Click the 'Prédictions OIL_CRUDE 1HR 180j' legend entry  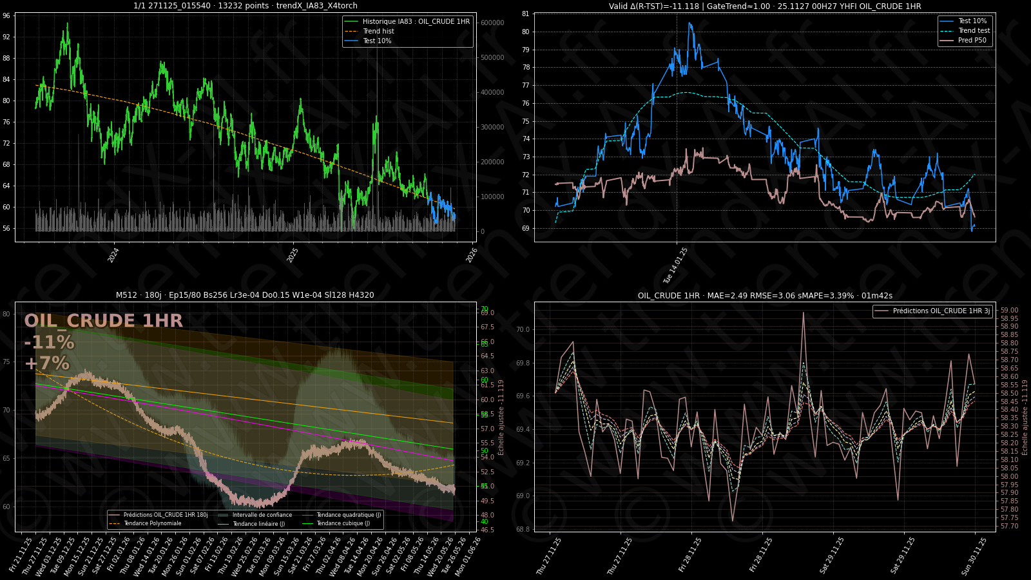166,515
